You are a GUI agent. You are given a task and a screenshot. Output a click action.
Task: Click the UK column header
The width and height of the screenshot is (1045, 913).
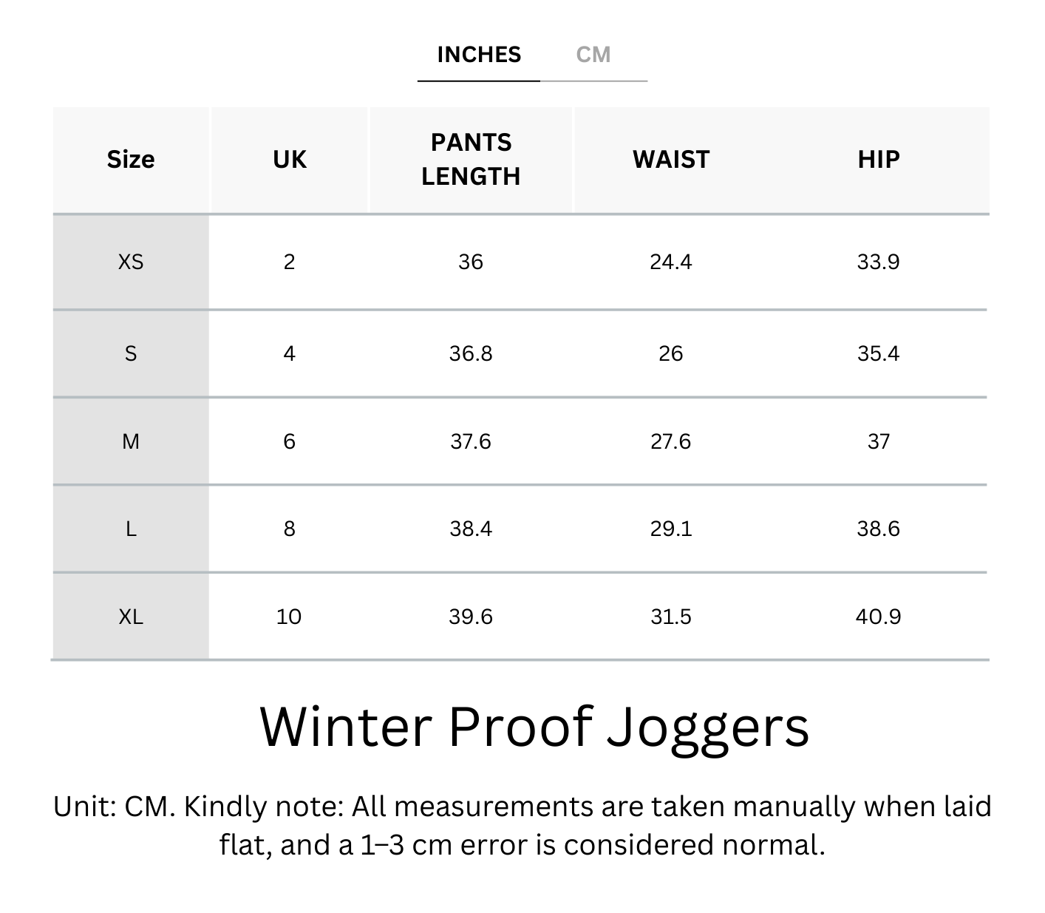pos(289,160)
